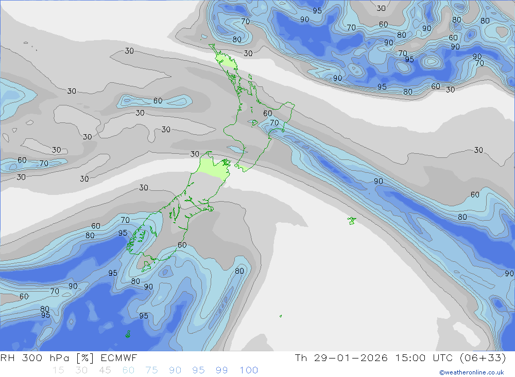Select legend value 75
This screenshot has height=377, width=515.
click(x=152, y=370)
